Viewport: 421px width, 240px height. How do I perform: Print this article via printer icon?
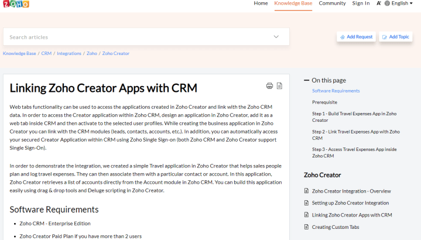(x=269, y=85)
